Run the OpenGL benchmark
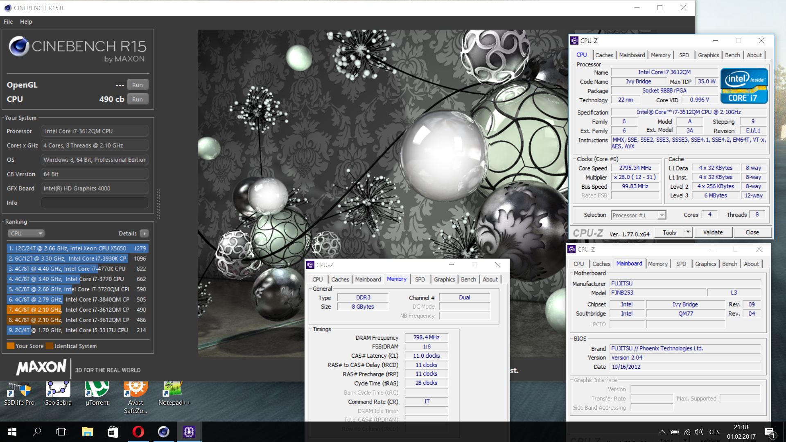Screen dimensions: 786x442 (x=138, y=85)
